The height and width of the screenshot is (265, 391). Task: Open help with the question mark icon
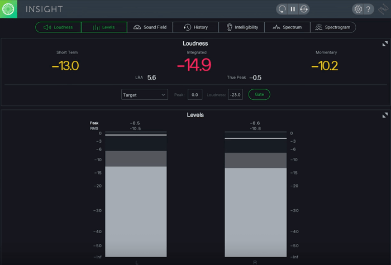coord(368,9)
